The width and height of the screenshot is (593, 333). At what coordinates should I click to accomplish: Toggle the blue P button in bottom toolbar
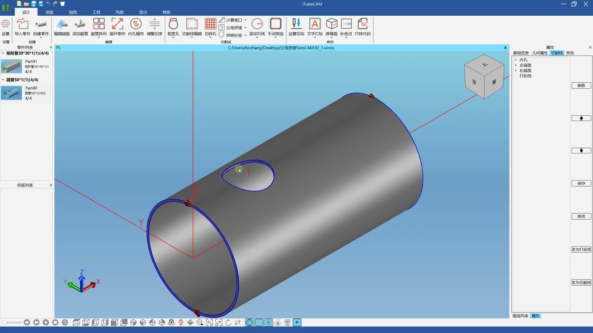click(297, 322)
